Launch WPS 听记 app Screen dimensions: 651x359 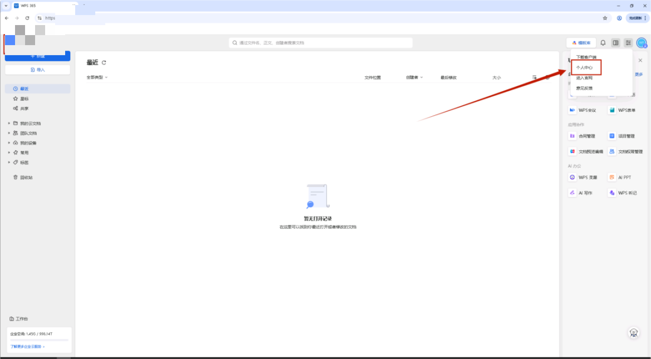point(623,193)
